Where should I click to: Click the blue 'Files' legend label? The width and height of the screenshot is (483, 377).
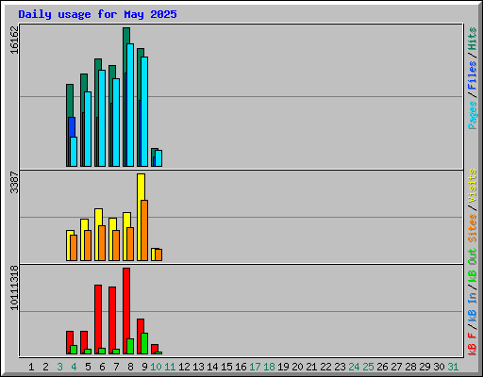point(472,75)
